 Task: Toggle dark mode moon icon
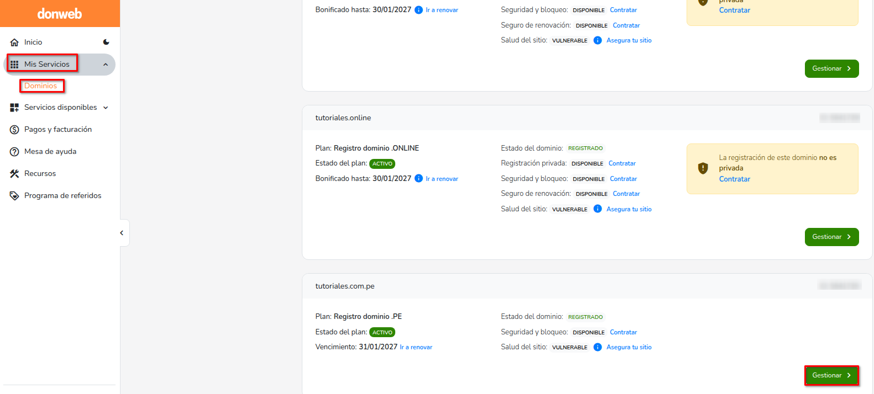coord(106,42)
